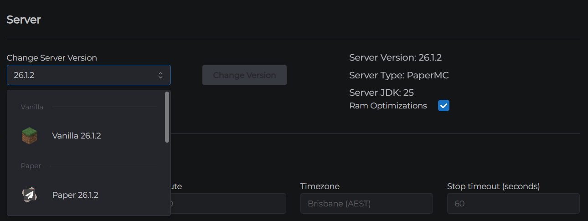The image size is (588, 221).
Task: Click the Timezone field showing Brisbane (AEST)
Action: [x=366, y=204]
